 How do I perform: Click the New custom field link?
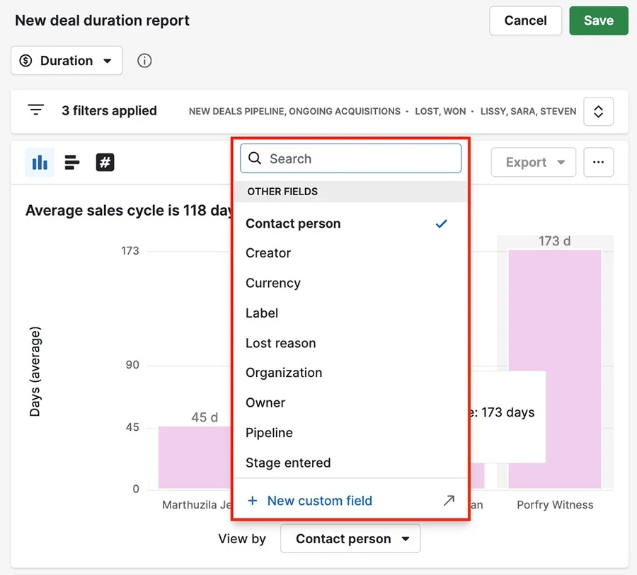(x=319, y=500)
